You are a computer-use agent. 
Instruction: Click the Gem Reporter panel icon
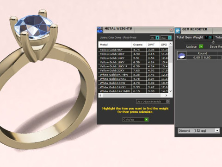(178, 31)
